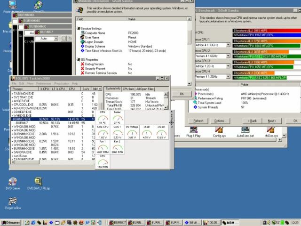Open the Config.sys icon in Sandra
The height and width of the screenshot is (226, 301).
click(x=219, y=132)
